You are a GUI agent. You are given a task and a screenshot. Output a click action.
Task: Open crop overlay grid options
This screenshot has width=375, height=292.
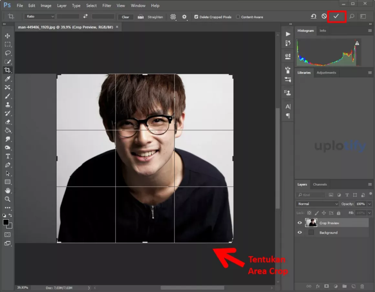point(173,17)
